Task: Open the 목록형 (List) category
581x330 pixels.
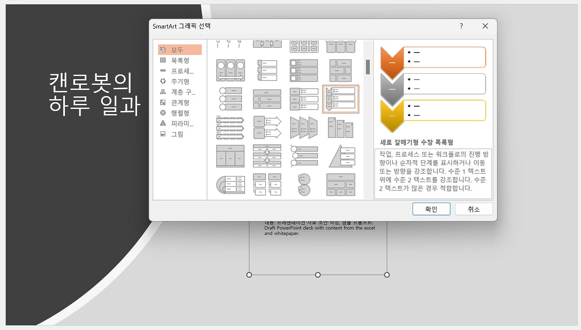Action: [179, 60]
